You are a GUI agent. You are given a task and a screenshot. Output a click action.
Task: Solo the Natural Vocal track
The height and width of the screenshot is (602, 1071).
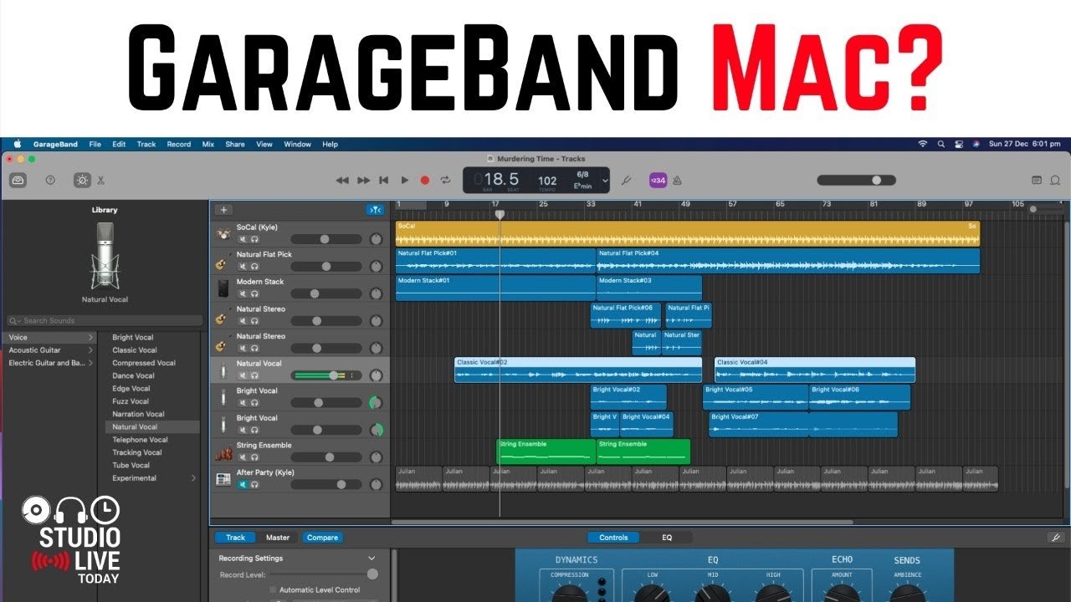click(254, 375)
